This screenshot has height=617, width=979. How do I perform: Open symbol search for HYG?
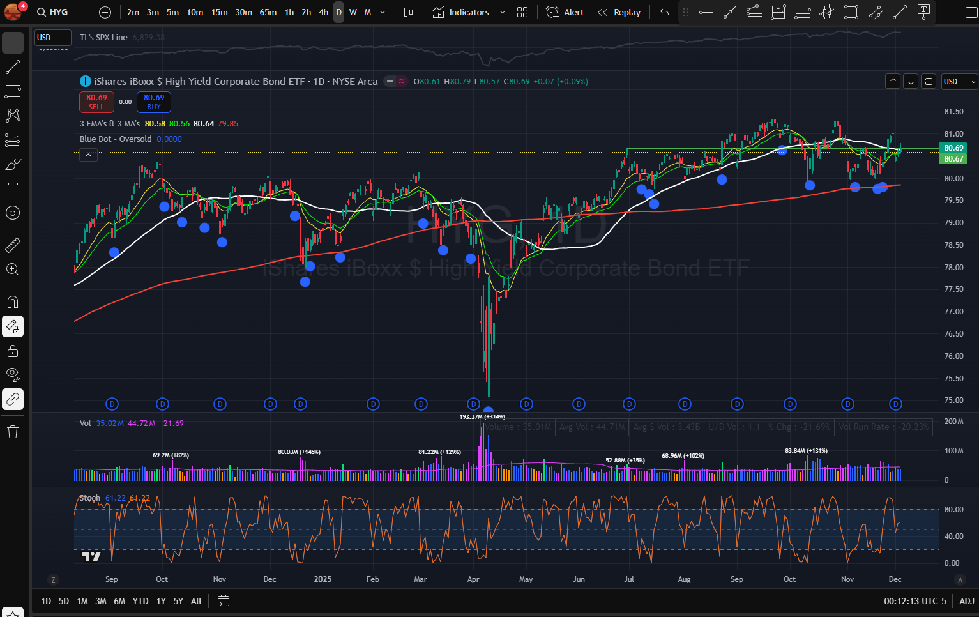click(x=53, y=12)
